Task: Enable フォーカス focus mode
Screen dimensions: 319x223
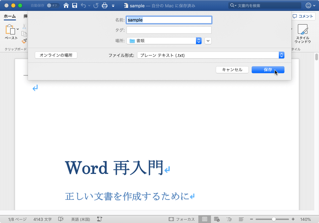Action: click(x=182, y=219)
